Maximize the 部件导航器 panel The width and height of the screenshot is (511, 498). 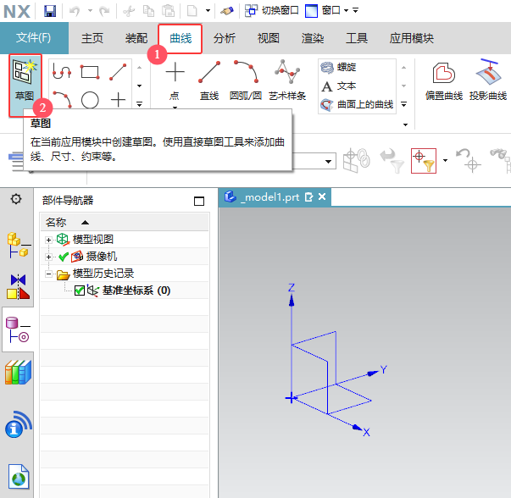tap(199, 201)
